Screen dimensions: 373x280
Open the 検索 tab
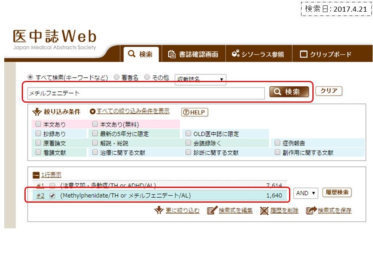point(141,54)
